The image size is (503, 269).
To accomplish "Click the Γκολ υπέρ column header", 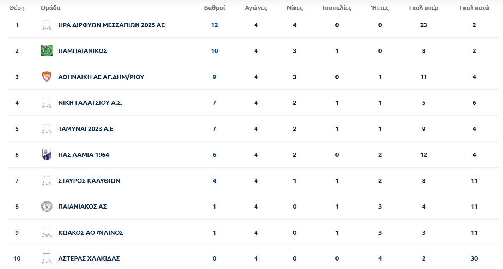I will (x=424, y=8).
